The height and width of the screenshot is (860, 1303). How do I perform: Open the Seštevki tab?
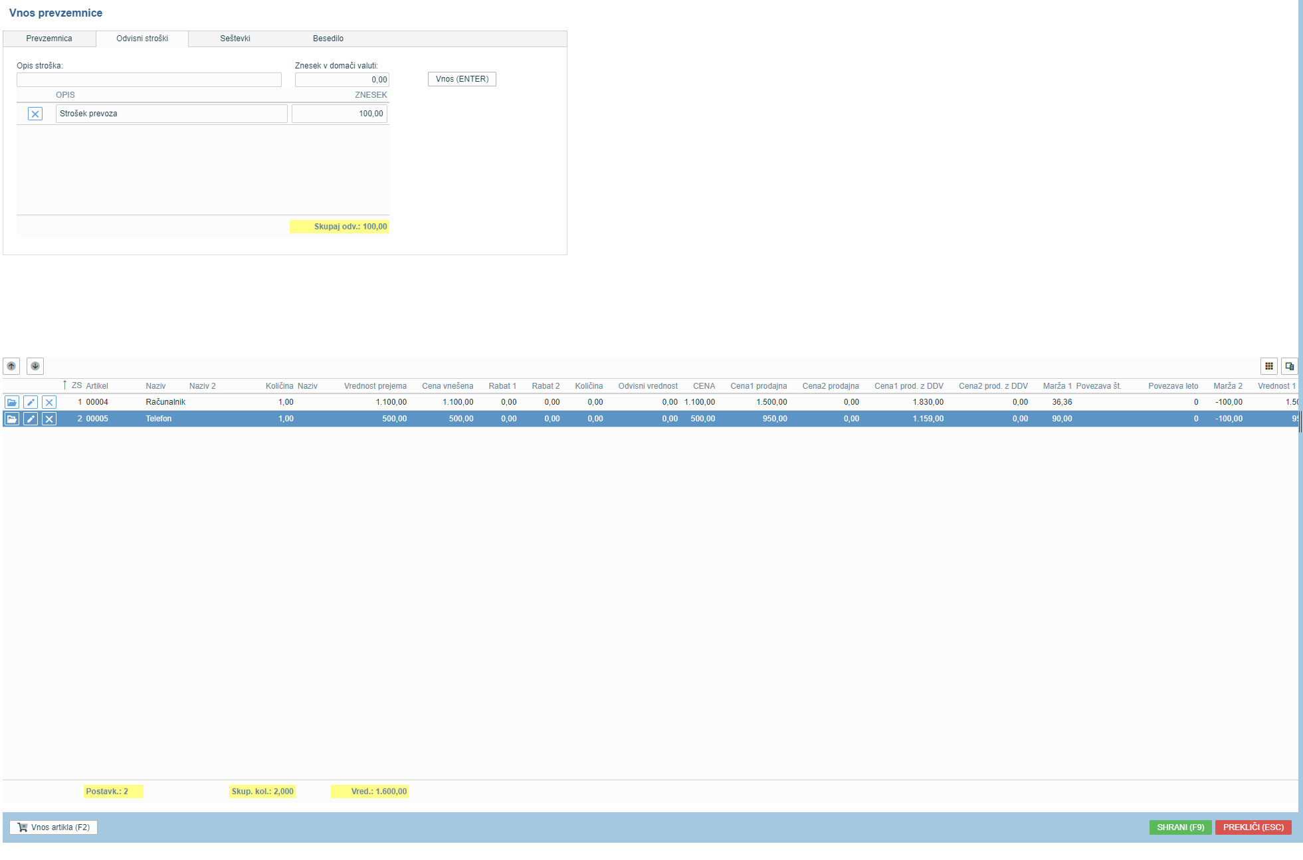click(x=235, y=39)
